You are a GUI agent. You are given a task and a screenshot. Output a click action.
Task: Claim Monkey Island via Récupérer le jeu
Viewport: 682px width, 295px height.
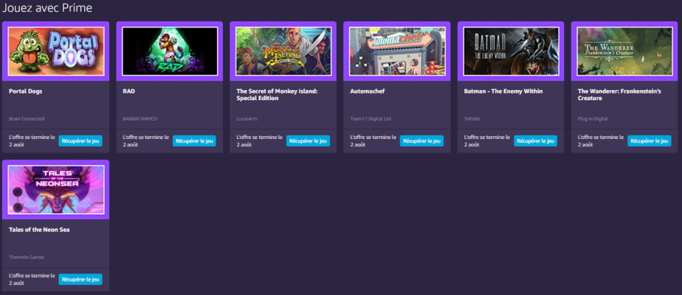308,141
